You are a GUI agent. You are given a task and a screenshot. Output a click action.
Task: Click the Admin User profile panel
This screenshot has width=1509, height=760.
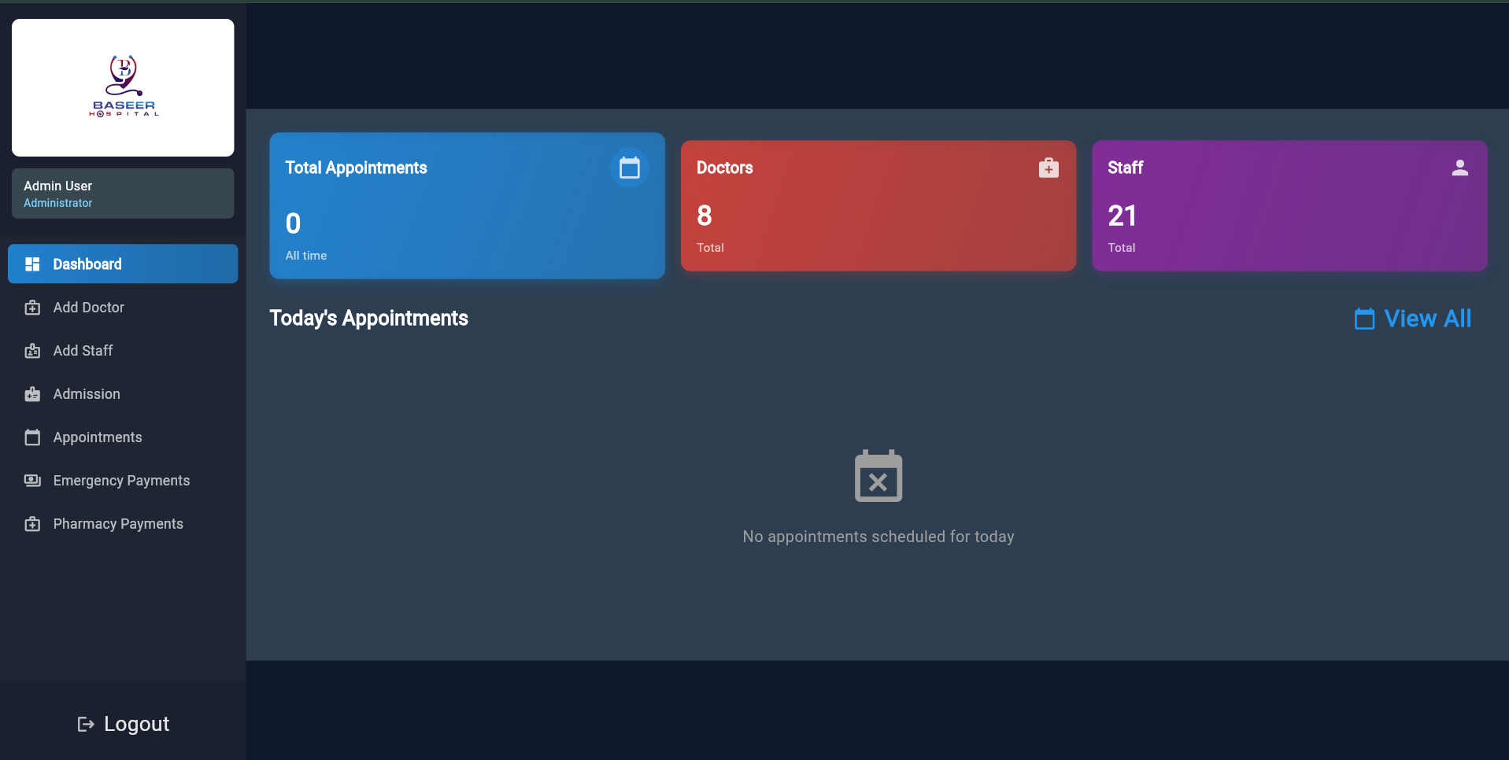123,194
